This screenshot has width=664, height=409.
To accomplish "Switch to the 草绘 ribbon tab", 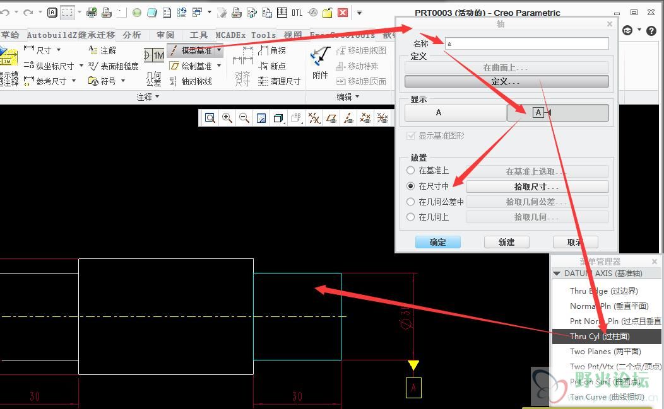I will click(9, 35).
